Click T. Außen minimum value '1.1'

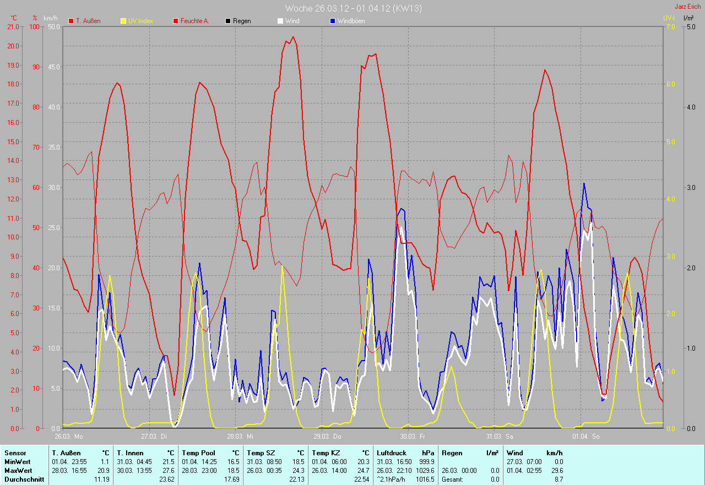tap(105, 461)
